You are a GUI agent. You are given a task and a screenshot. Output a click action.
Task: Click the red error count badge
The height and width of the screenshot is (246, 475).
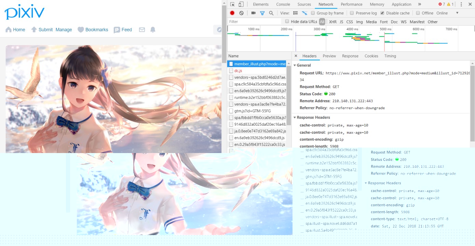[x=442, y=4]
